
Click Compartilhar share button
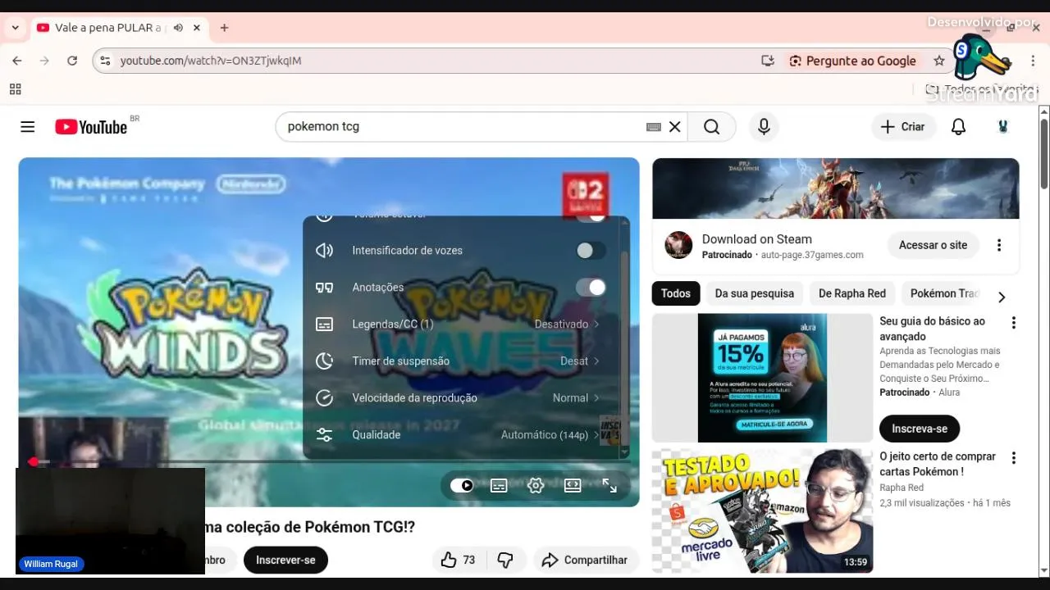point(587,560)
